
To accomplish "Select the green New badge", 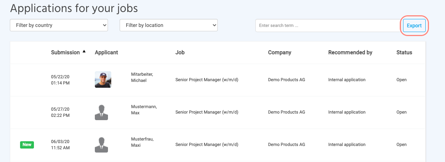I will (27, 145).
